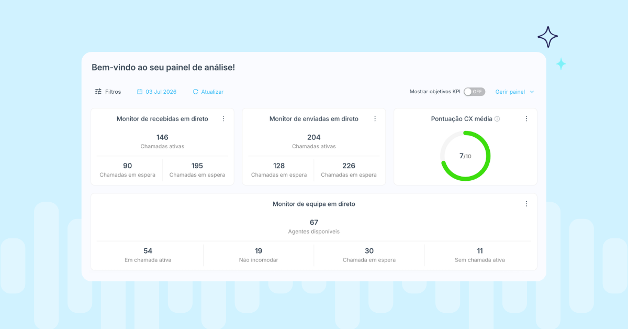Expand the Gerir painel chevron
This screenshot has width=628, height=329.
[x=532, y=92]
